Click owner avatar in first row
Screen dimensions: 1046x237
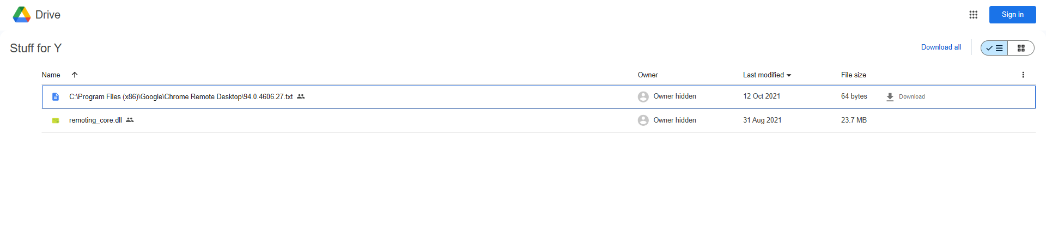click(643, 97)
